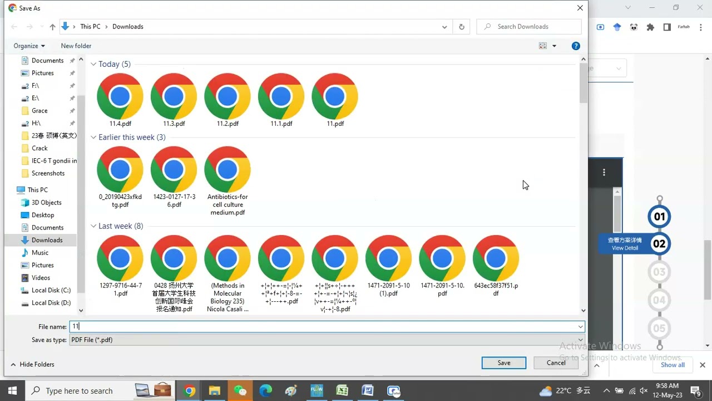
Task: Open the three-dot menu in PDF viewer
Action: [604, 172]
